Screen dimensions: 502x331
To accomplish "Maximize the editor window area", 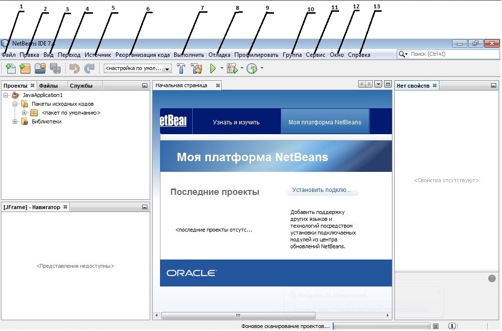I will (388, 84).
